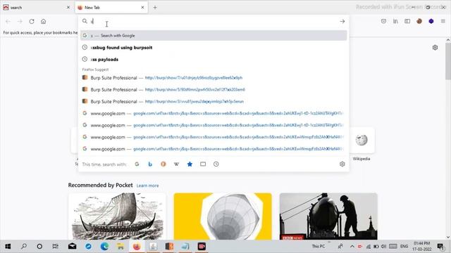Focus the address bar input

click(213, 21)
